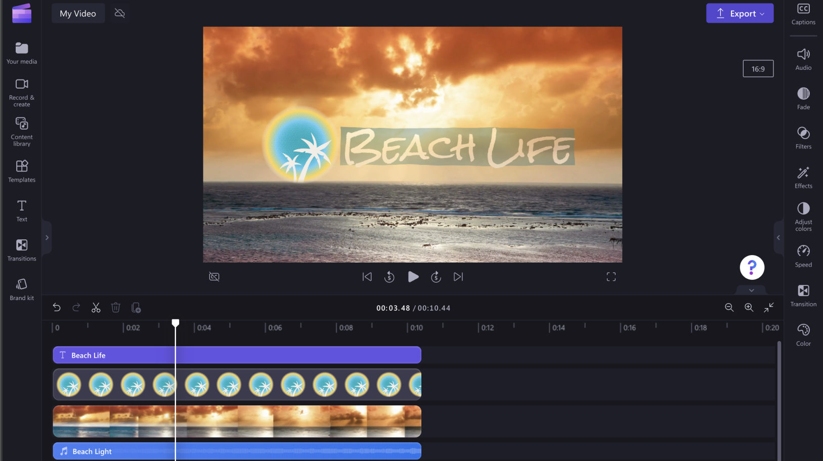Click the Beach Life title in preview
This screenshot has width=823, height=461.
[458, 147]
